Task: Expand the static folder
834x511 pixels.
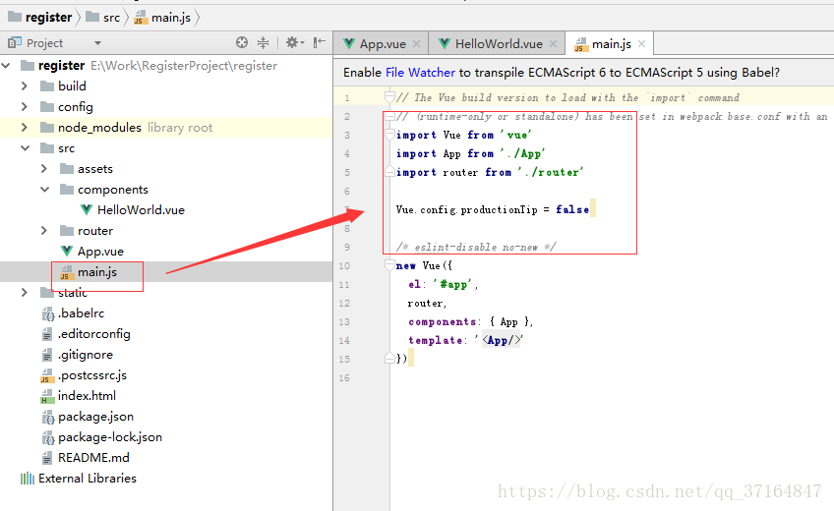Action: click(x=24, y=293)
